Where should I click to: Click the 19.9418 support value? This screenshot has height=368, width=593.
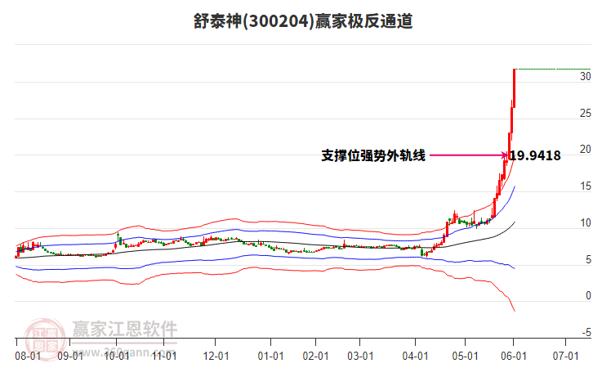point(535,155)
